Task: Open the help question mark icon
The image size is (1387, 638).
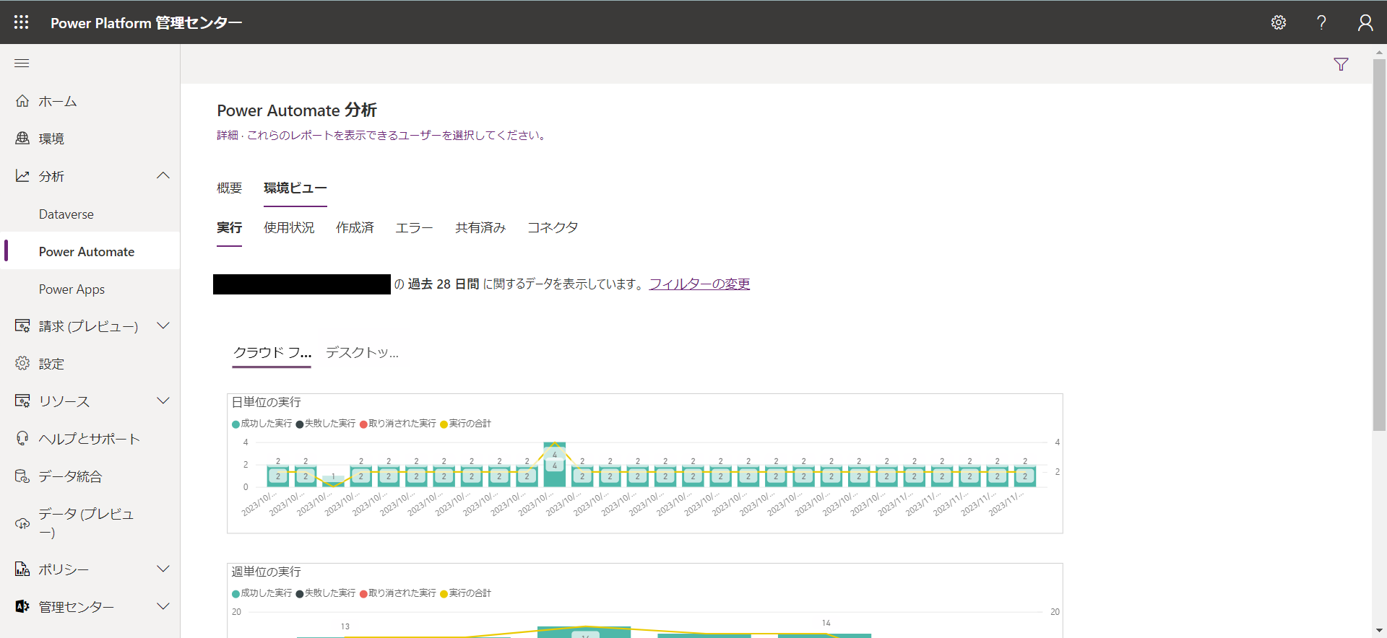Action: tap(1321, 22)
